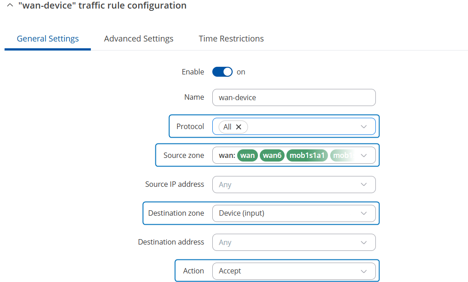
Task: Open the Time Restrictions tab
Action: click(231, 39)
